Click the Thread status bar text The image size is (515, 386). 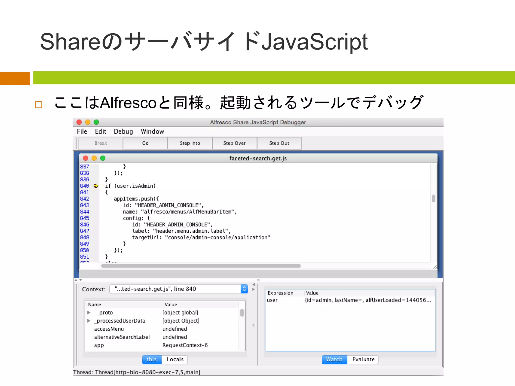[x=137, y=372]
